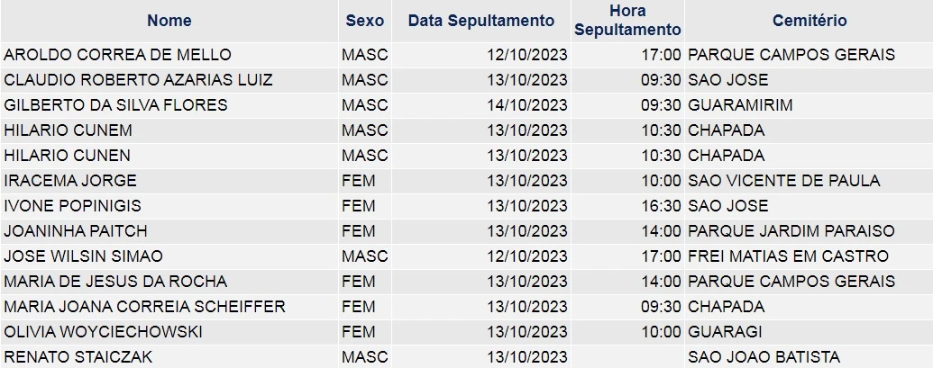Viewport: 933px width, 368px height.
Task: Select GILBERTO DA SILVA FLORES entry
Action: click(116, 105)
